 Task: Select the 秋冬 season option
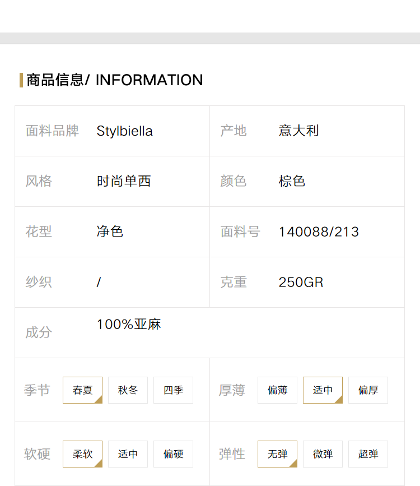click(x=128, y=390)
